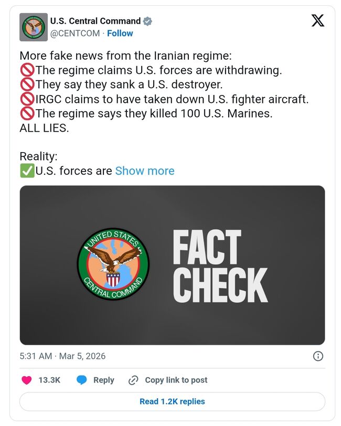Click the copy link chain icon
The height and width of the screenshot is (426, 341).
point(133,380)
